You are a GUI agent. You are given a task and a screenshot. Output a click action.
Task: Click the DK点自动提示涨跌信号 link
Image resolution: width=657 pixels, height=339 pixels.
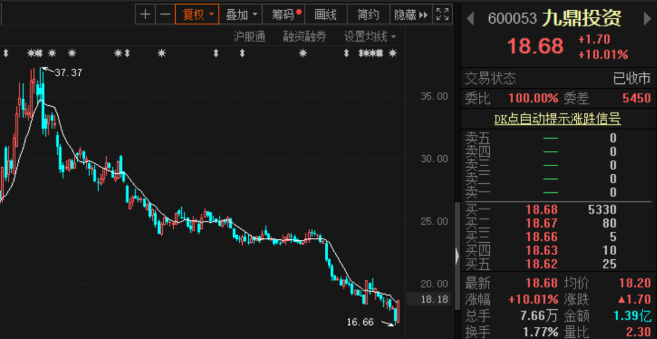pyautogui.click(x=558, y=119)
